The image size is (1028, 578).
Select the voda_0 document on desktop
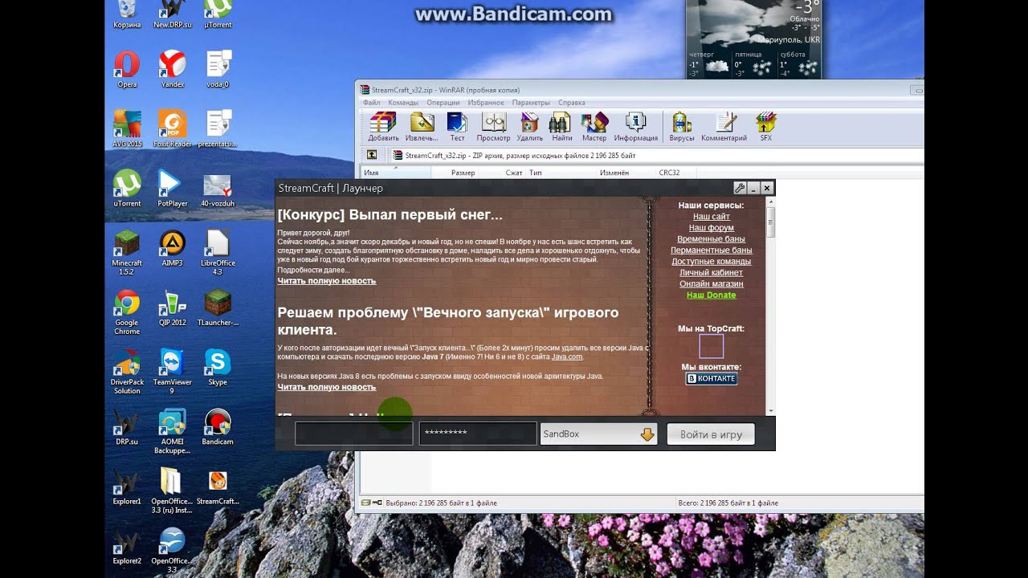pyautogui.click(x=218, y=69)
